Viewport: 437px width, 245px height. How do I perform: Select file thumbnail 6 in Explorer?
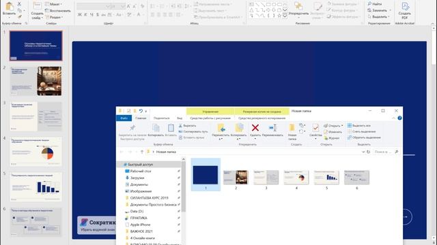(x=356, y=177)
